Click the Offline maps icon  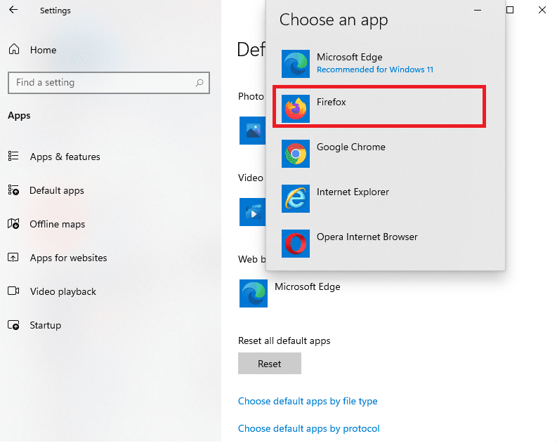tap(13, 224)
